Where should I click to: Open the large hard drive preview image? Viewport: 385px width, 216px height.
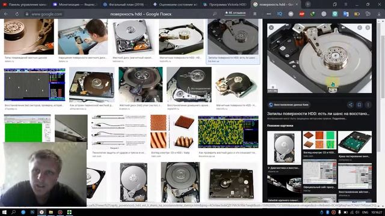click(x=319, y=58)
